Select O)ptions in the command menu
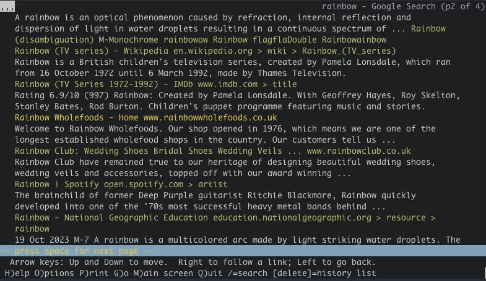Viewport: 486px width, 281px height. click(x=54, y=274)
